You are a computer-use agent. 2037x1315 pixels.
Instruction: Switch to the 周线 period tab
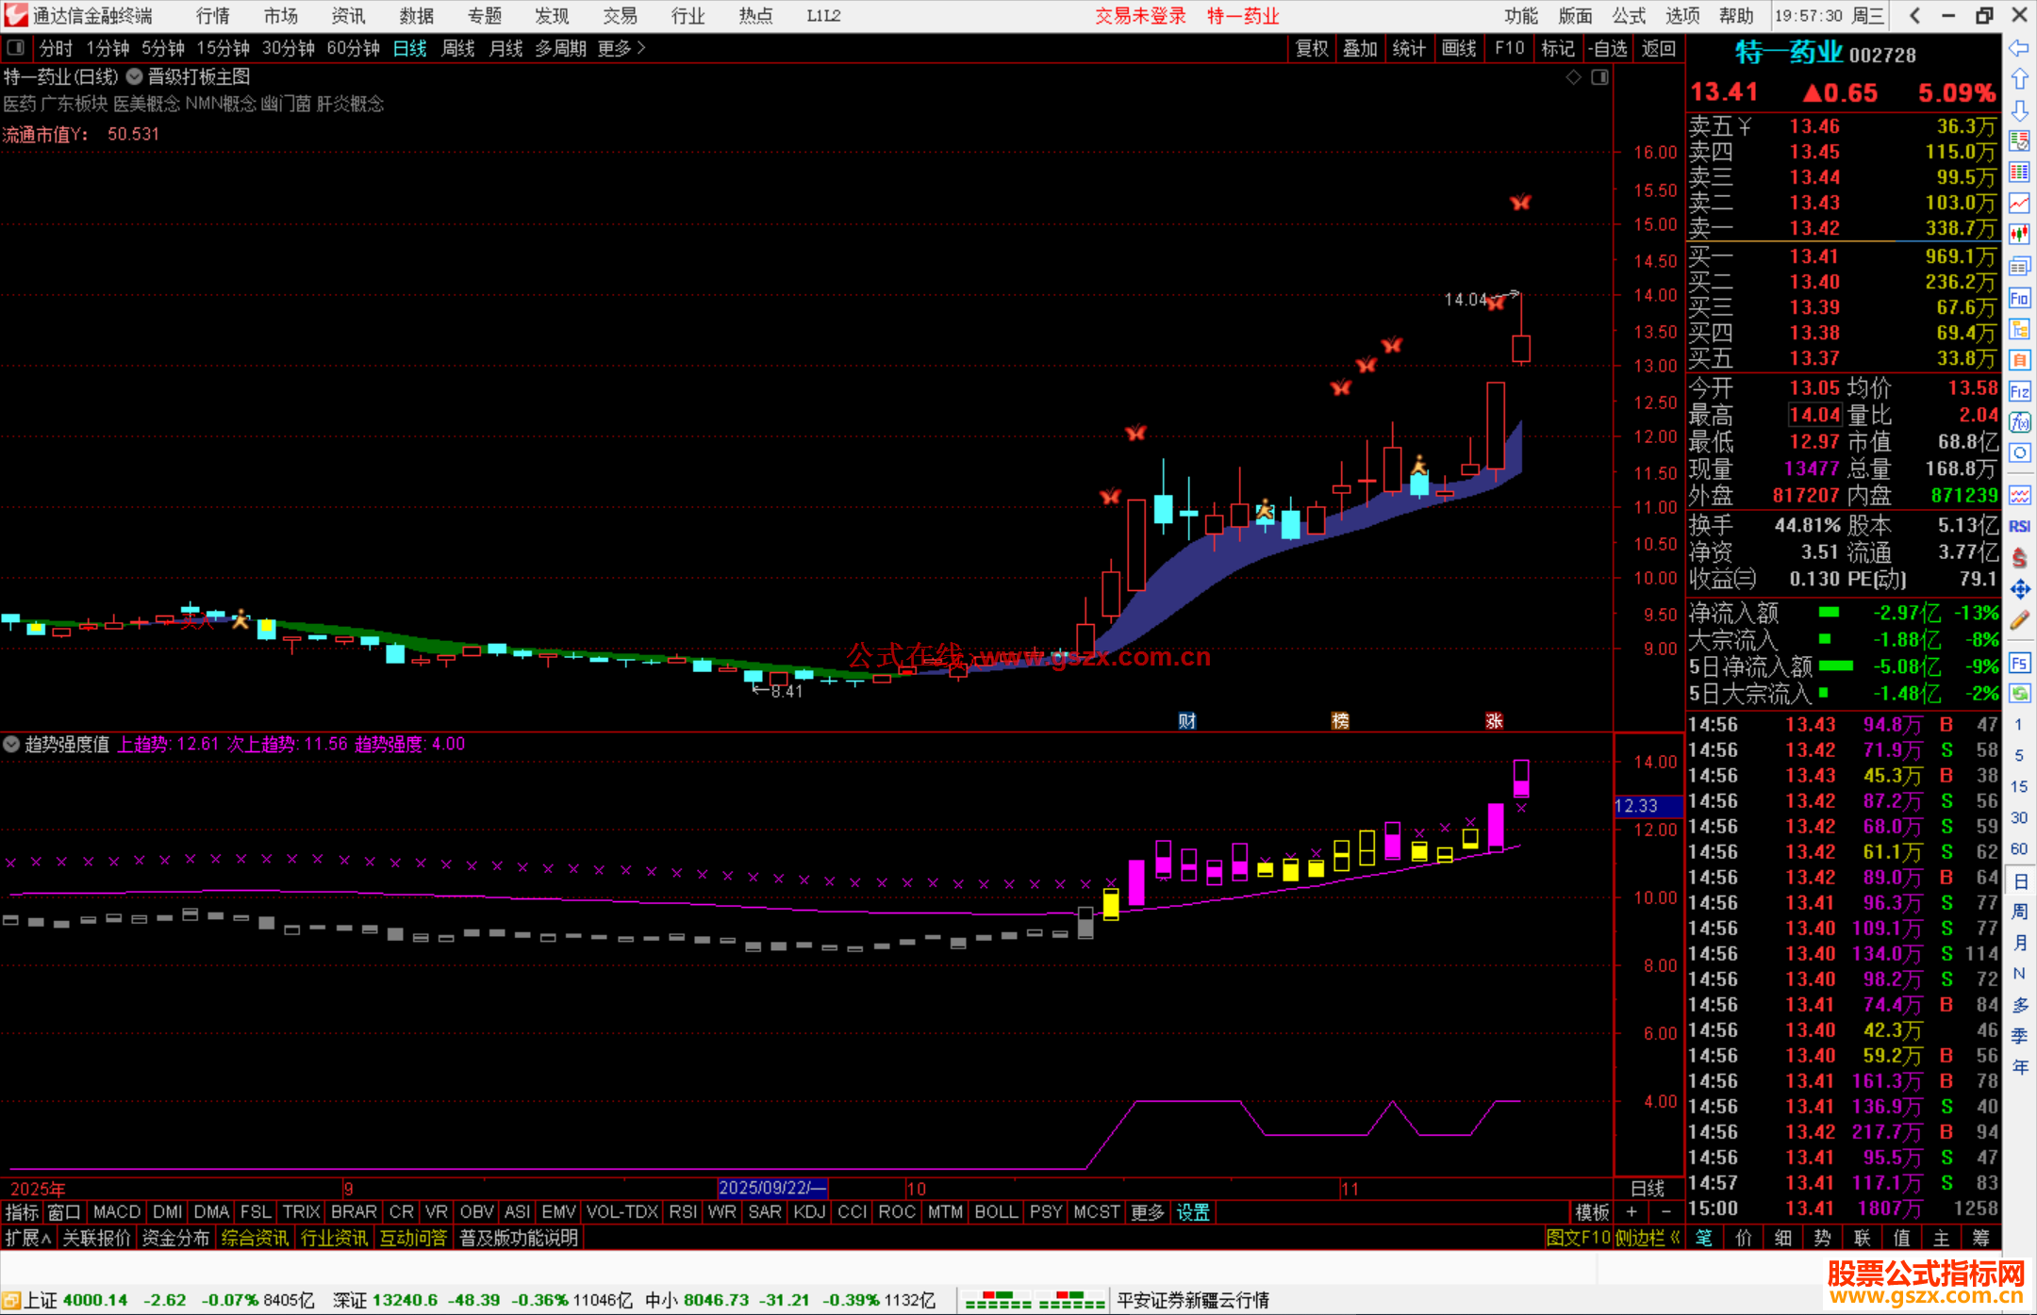pos(458,48)
